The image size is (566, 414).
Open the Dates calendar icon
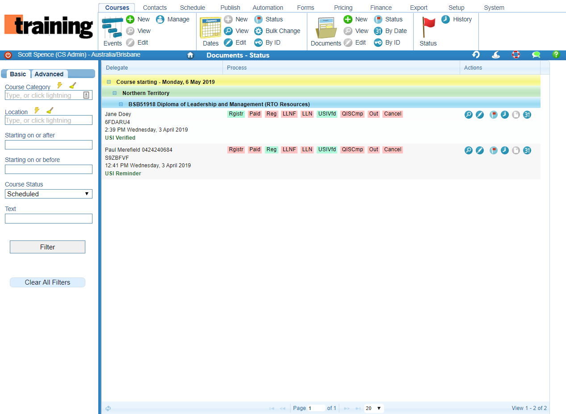pos(210,28)
